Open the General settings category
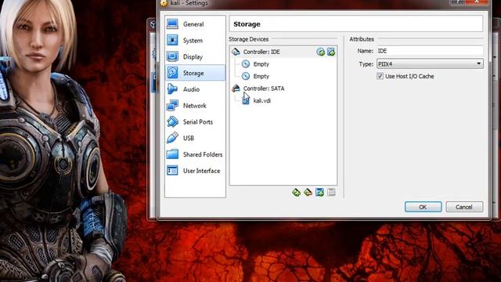The height and width of the screenshot is (282, 501). (x=195, y=24)
